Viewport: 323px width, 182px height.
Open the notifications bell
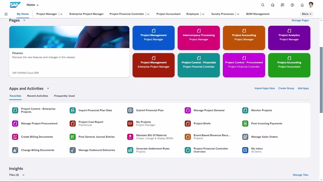(302, 5)
